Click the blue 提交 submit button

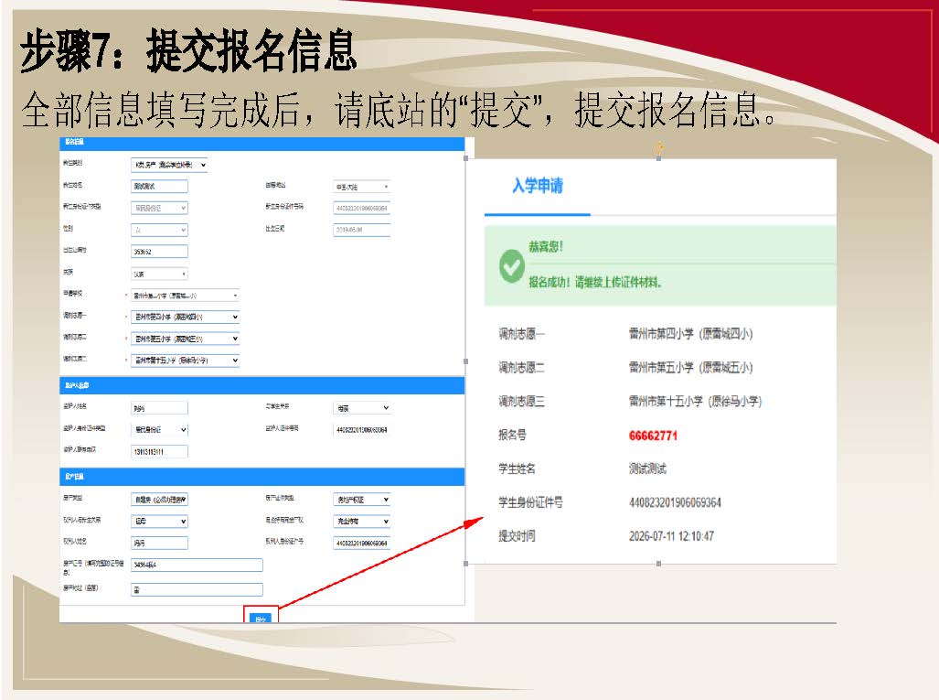[261, 618]
